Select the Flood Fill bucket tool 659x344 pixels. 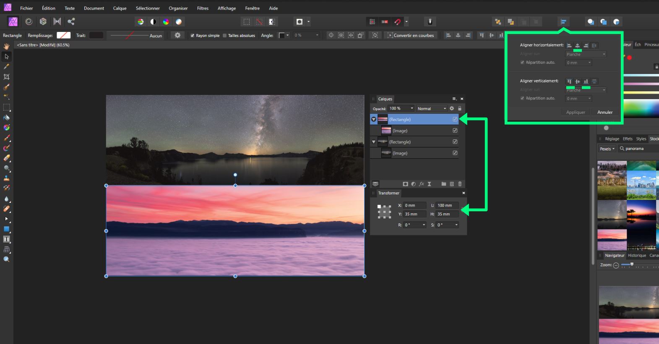point(6,118)
